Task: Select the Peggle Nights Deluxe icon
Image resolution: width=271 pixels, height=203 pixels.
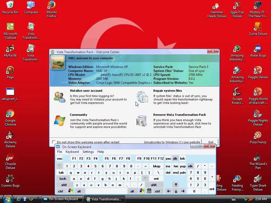Action: click(x=258, y=118)
